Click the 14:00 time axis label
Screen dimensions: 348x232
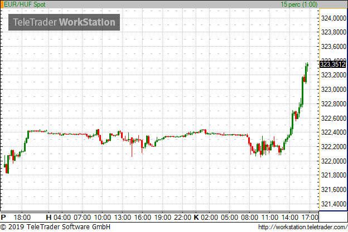click(290, 217)
